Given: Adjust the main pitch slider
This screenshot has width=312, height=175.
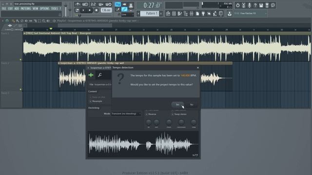Looking at the screenshot, I should (x=70, y=10).
